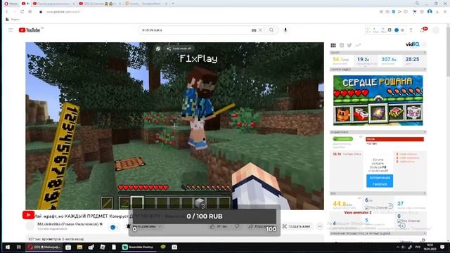Click the blue badge beside the channel name
This screenshot has height=253, width=450.
pos(113,227)
